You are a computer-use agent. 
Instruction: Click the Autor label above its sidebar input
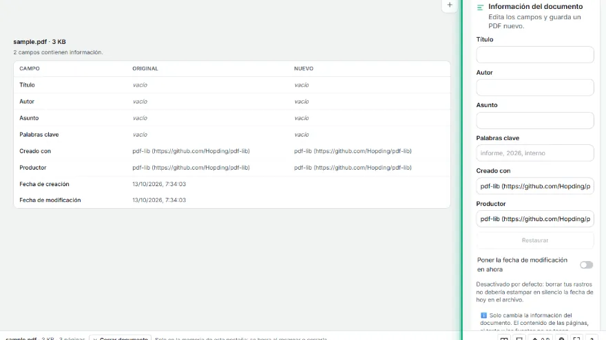[x=484, y=73]
